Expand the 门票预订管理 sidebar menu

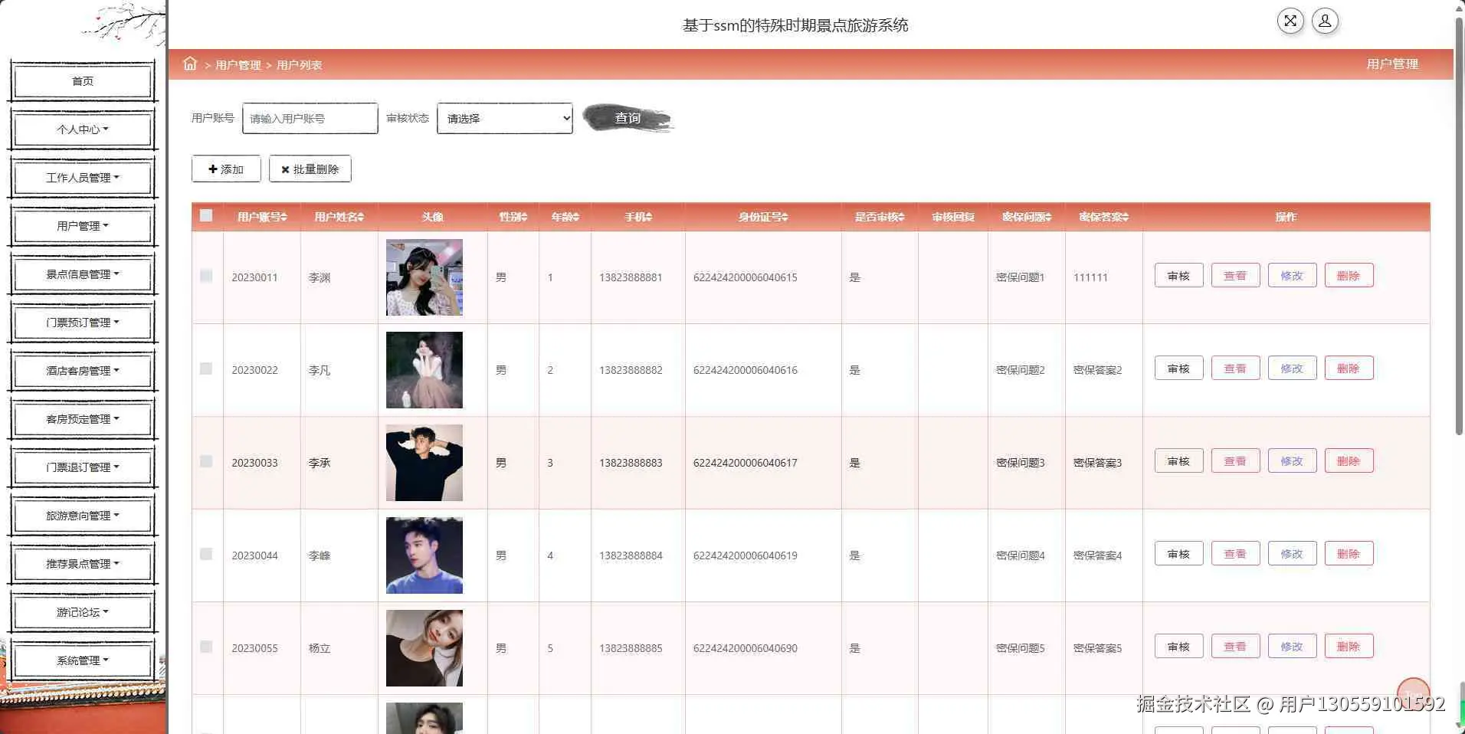click(83, 322)
